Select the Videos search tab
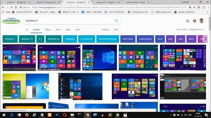Image resolution: width=211 pixels, height=118 pixels. [x=48, y=29]
